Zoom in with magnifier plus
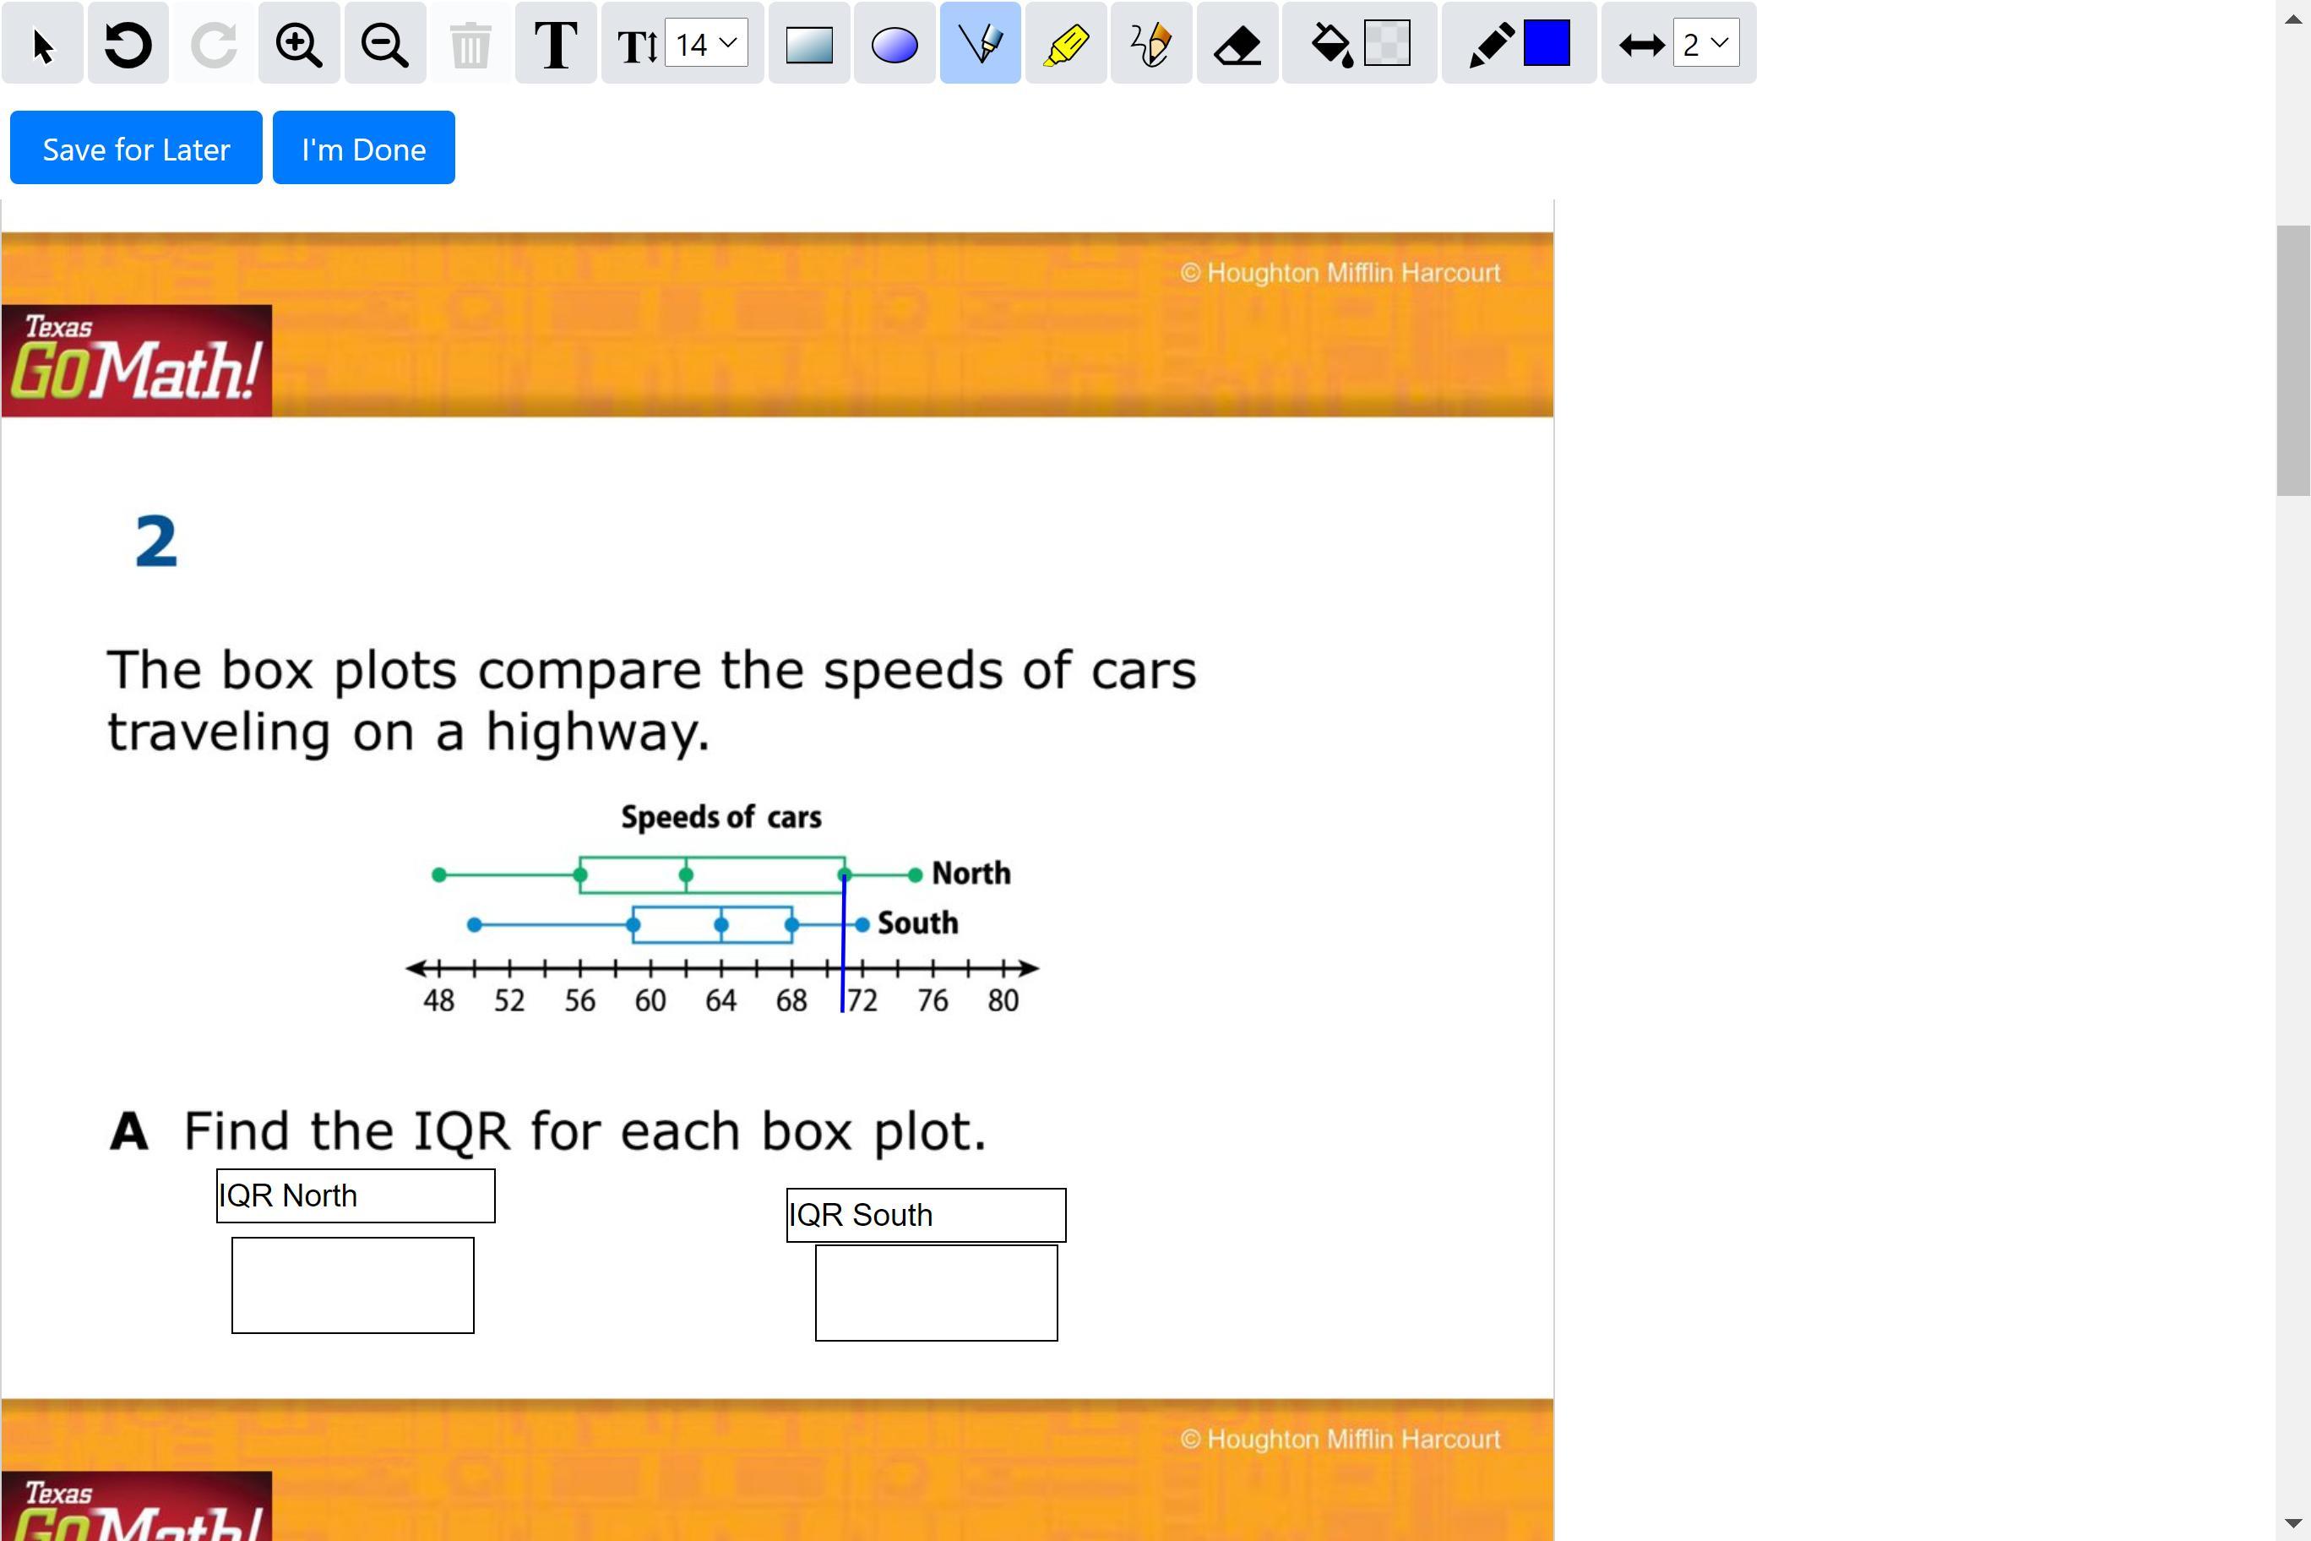This screenshot has height=1541, width=2311. 299,44
